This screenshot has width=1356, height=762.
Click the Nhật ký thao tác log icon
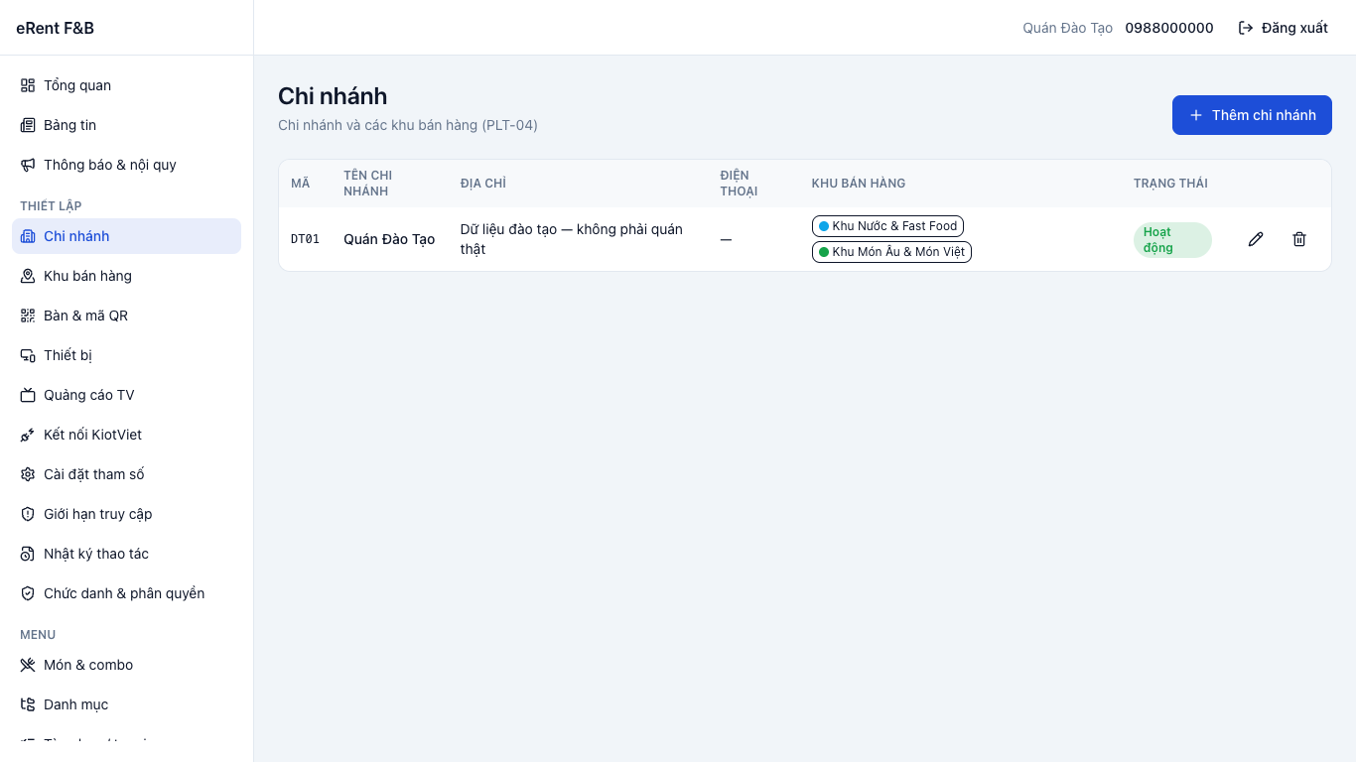[x=28, y=554]
